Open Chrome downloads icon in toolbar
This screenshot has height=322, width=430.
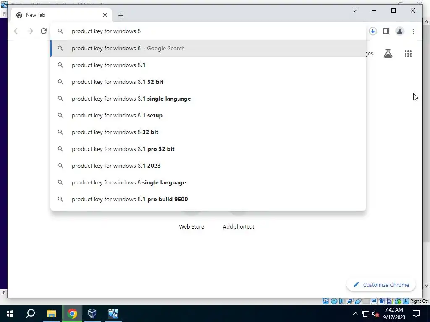click(x=373, y=31)
